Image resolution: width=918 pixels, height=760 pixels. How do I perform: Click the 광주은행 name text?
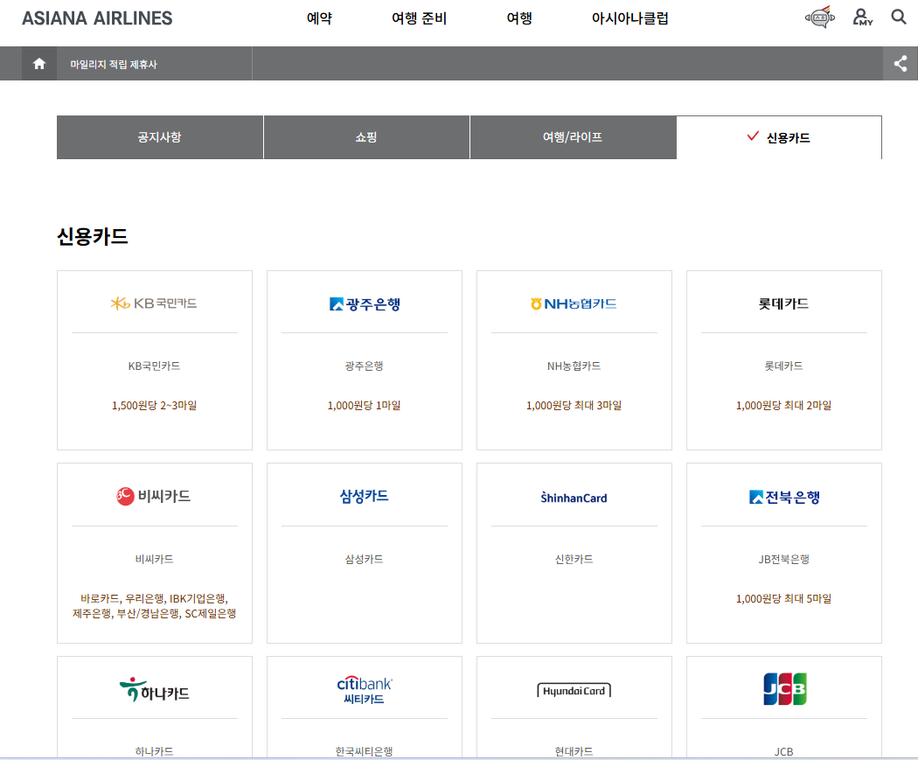tap(365, 366)
